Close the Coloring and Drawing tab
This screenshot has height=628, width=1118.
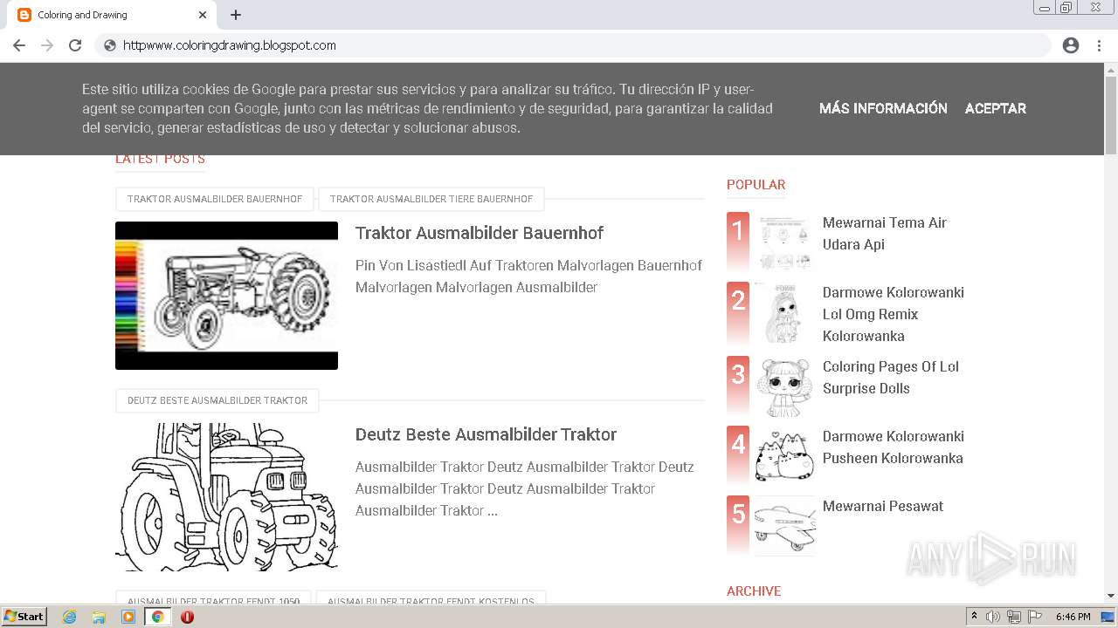tap(203, 15)
